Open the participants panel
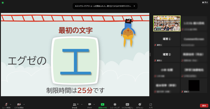 pyautogui.click(x=75, y=105)
